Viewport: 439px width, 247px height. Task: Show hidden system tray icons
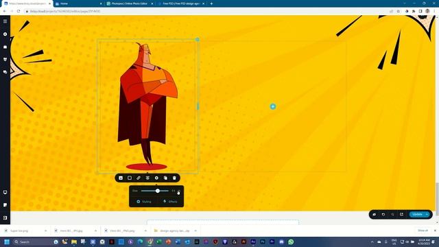coord(372,242)
